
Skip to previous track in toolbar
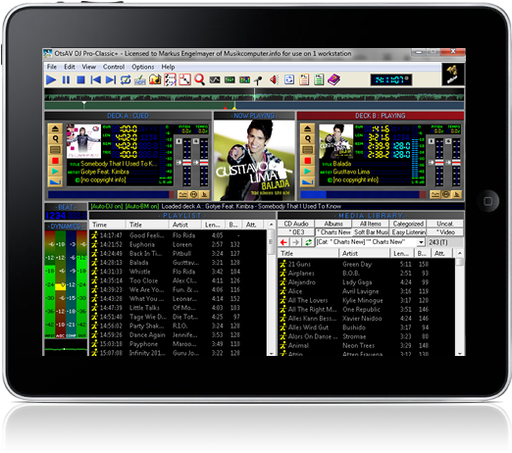point(95,79)
